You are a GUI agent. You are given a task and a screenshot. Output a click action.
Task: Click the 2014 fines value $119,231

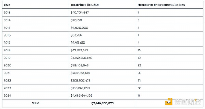click(x=76, y=20)
